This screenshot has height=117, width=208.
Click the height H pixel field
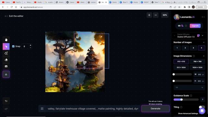199,81
